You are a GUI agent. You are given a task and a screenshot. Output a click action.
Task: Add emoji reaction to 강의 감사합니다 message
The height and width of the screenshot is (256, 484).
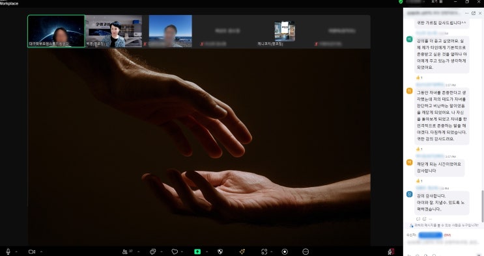click(x=425, y=219)
